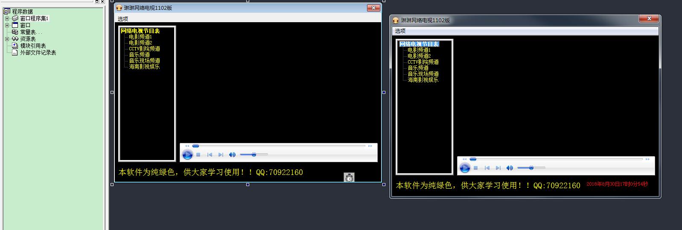Image resolution: width=682 pixels, height=230 pixels.
Task: Open the 选项 menu in left designer form
Action: tap(123, 19)
